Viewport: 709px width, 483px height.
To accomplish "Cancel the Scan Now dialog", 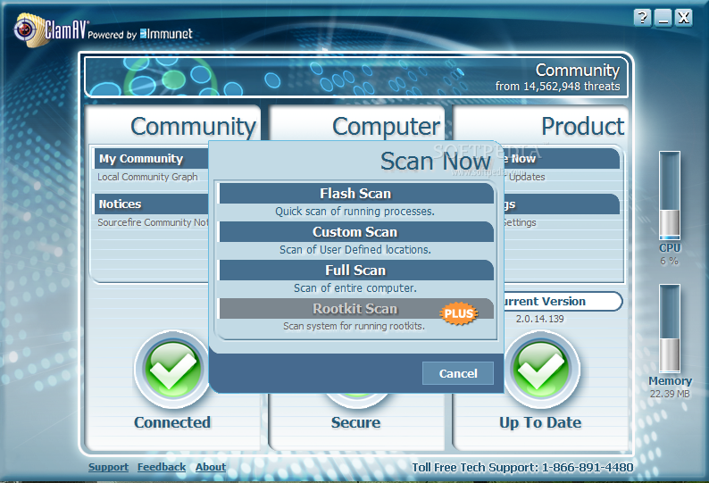I will coord(457,373).
